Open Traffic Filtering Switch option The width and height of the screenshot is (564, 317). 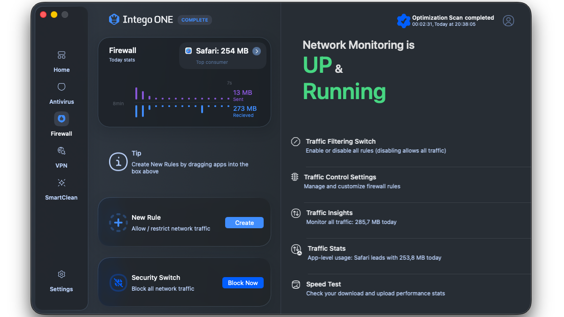(340, 141)
